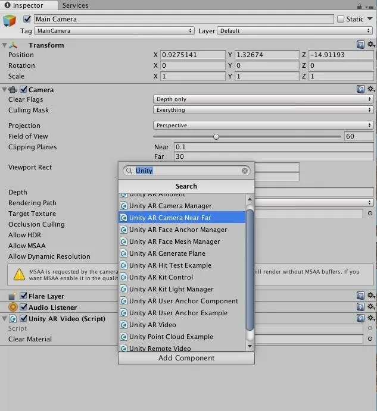Open Transform component gear settings menu
The height and width of the screenshot is (411, 377).
[x=371, y=44]
